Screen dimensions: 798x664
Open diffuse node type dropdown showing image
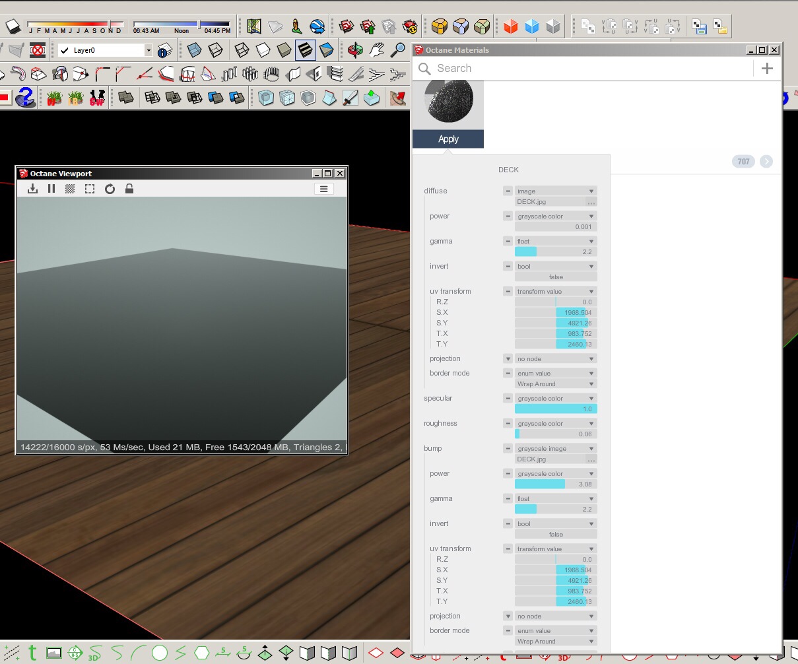pyautogui.click(x=556, y=191)
